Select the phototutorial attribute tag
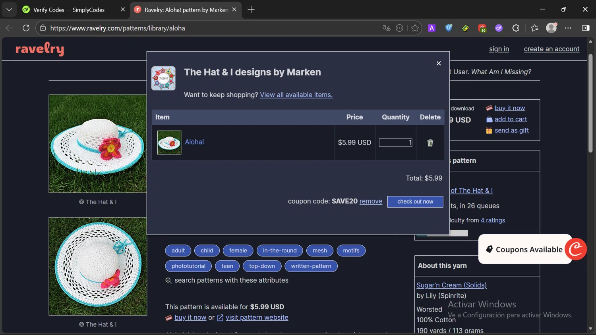The image size is (596, 335). pos(188,266)
